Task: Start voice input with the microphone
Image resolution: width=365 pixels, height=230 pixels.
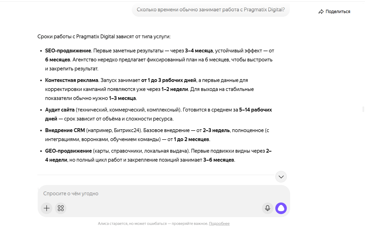Action: pyautogui.click(x=268, y=208)
